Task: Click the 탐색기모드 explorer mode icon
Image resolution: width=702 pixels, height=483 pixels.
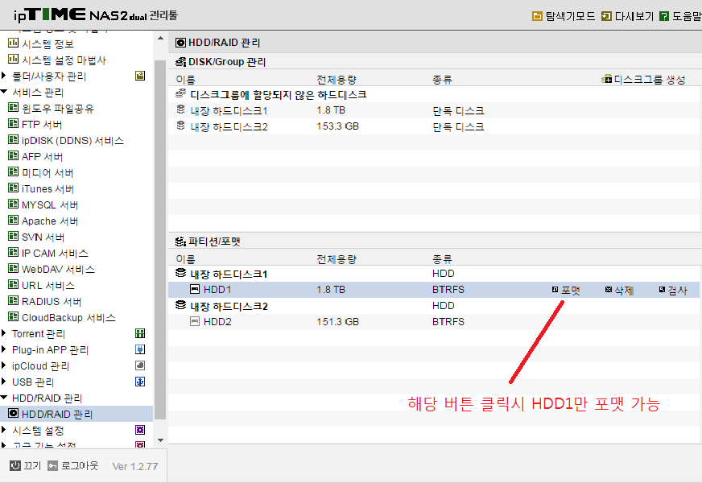Action: pyautogui.click(x=537, y=17)
